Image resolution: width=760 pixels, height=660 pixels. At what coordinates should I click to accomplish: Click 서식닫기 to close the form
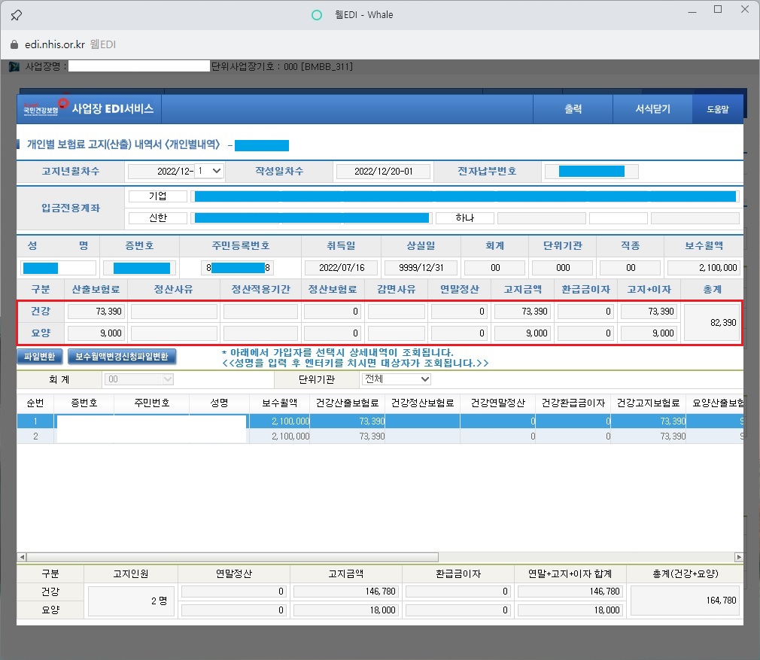[652, 109]
